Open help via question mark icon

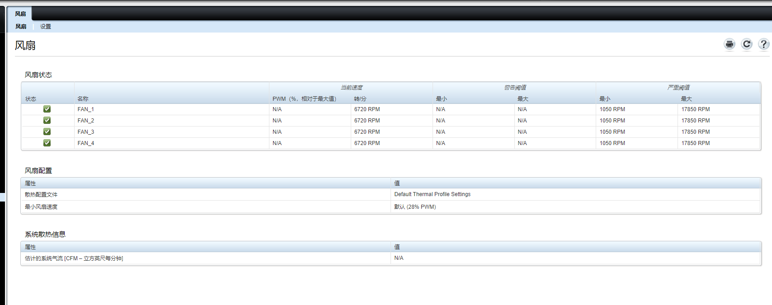coord(763,44)
